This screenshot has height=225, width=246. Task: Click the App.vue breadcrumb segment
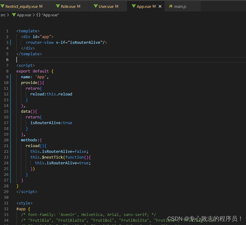(24, 15)
